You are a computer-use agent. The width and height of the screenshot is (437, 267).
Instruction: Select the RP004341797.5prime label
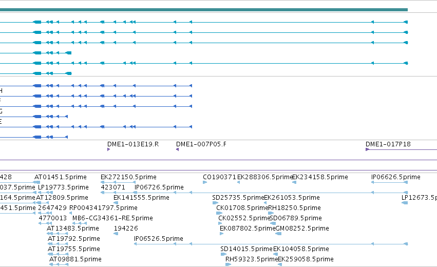point(103,208)
